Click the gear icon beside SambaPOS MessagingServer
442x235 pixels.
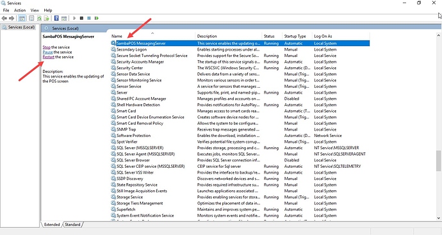[113, 44]
